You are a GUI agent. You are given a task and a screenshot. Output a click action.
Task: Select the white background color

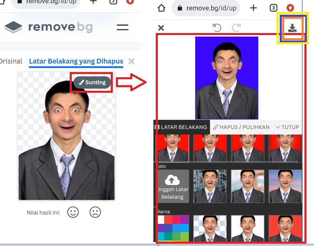[x=248, y=228]
